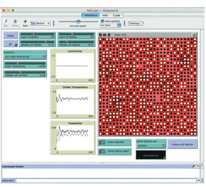
Task: Click the green Add plus icon
Action: 25,21
